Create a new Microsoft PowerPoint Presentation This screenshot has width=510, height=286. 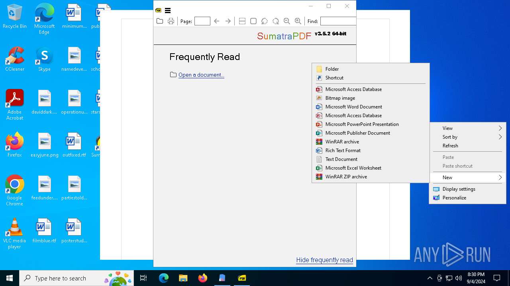point(371,124)
